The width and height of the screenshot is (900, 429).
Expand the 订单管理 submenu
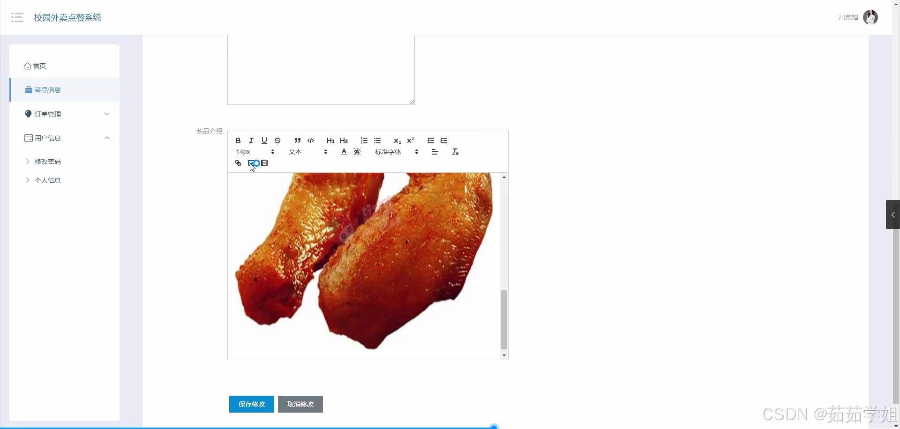64,114
